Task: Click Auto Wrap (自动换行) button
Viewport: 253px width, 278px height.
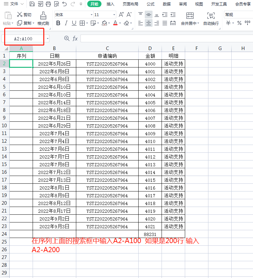Action: (x=211, y=19)
